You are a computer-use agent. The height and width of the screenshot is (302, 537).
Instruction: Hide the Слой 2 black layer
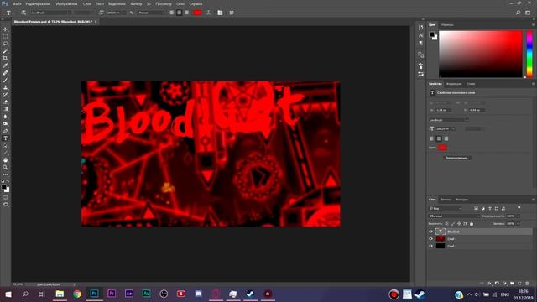point(430,246)
